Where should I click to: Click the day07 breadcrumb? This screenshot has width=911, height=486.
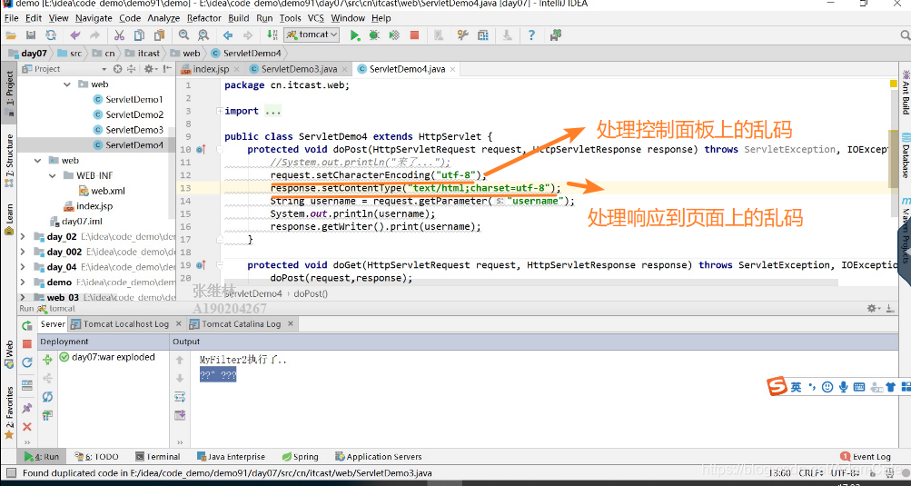click(28, 53)
